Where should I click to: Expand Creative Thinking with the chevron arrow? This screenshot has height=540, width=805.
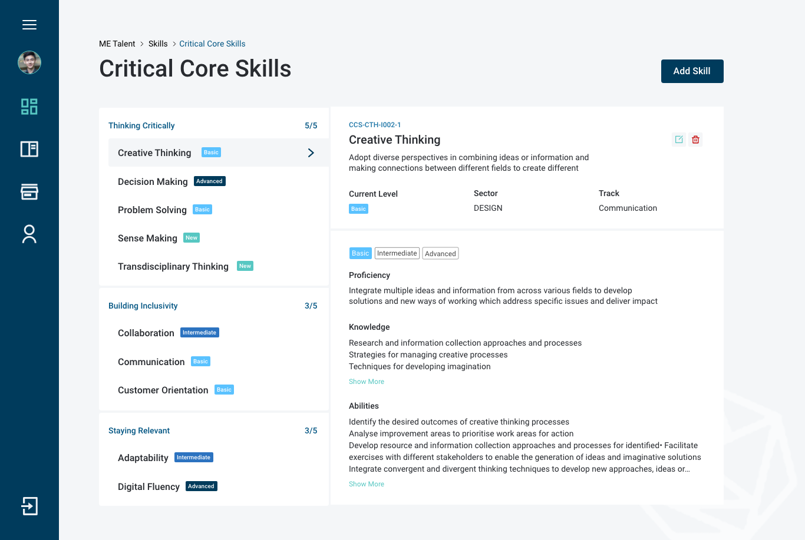[x=311, y=153]
